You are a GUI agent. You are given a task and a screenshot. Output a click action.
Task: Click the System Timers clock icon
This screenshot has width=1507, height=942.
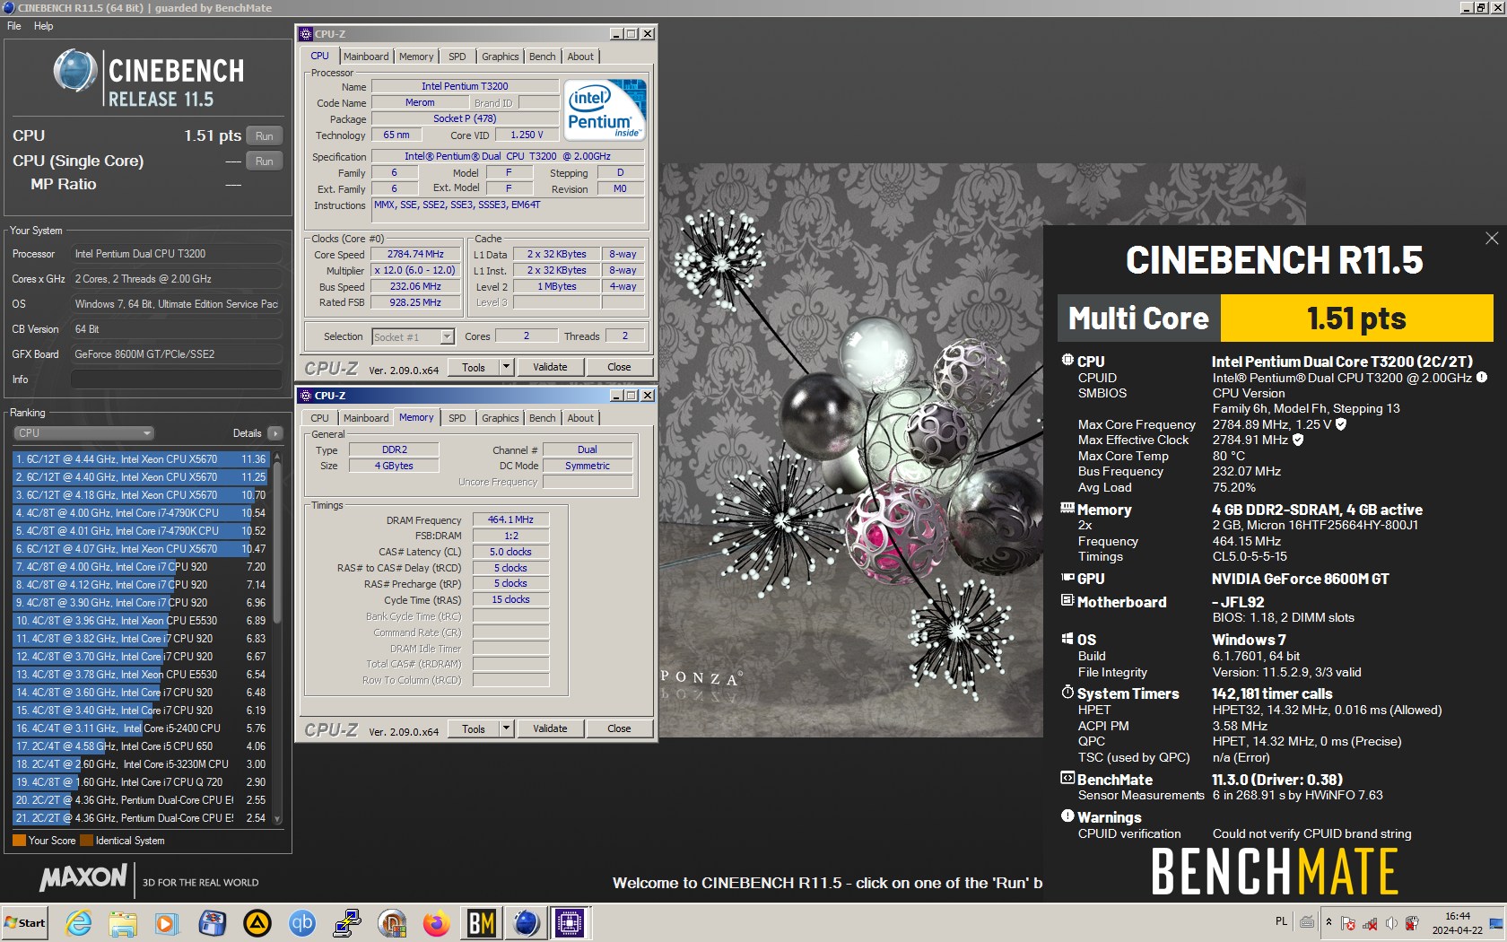pos(1067,693)
